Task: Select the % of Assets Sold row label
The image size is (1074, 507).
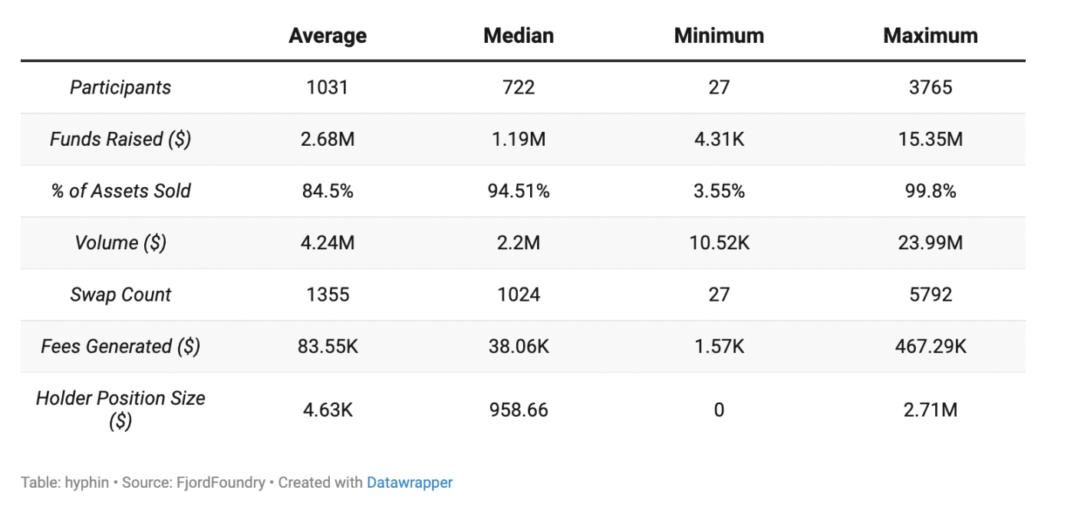Action: click(x=120, y=191)
